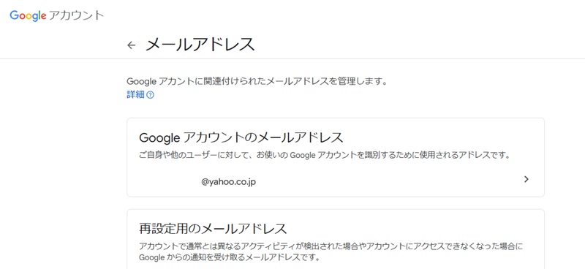Click the word Google in the first card heading
This screenshot has width=585, height=269.
[156, 138]
